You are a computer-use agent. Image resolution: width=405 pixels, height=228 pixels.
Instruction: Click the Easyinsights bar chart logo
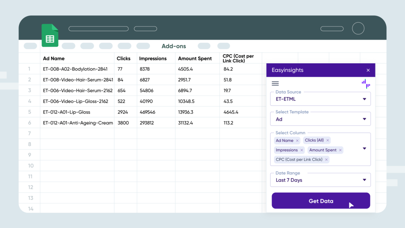(365, 83)
